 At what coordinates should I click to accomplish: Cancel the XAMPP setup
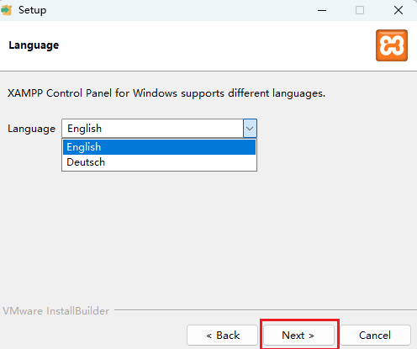click(375, 335)
